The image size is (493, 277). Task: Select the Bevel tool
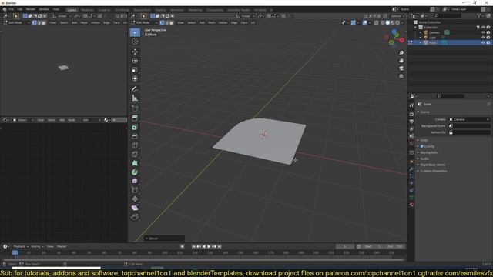(135, 136)
